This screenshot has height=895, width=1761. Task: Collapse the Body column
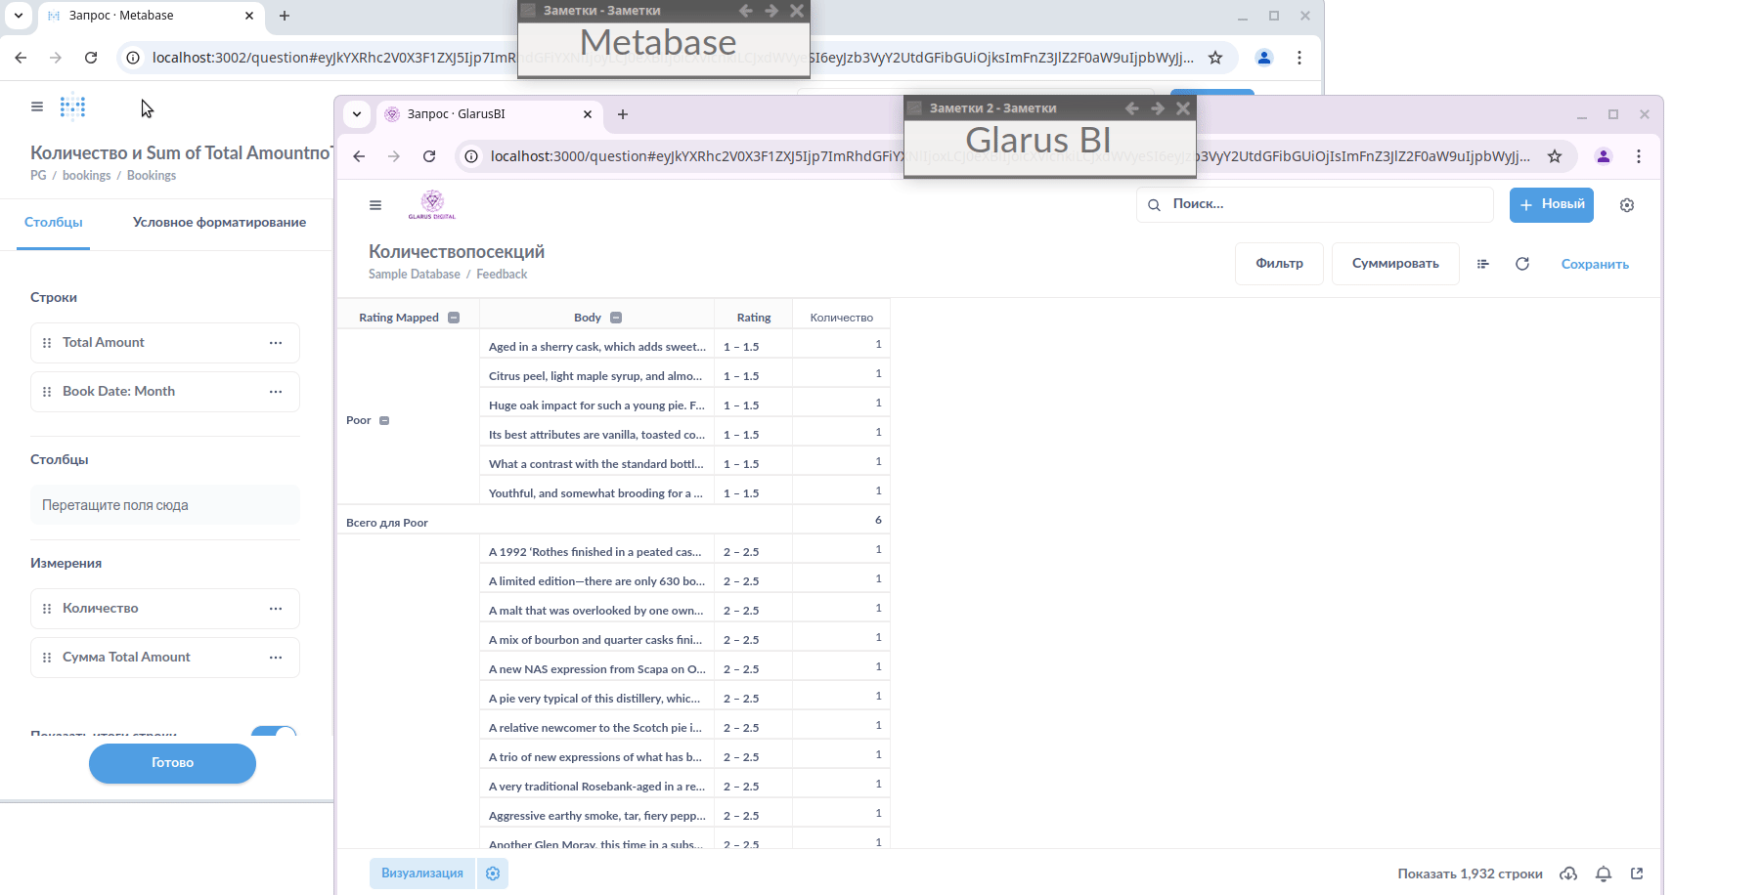(x=616, y=318)
